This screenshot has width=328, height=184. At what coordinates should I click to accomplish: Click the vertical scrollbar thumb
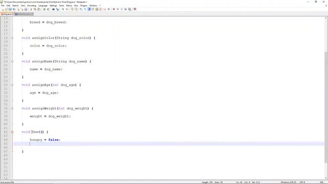point(326,107)
